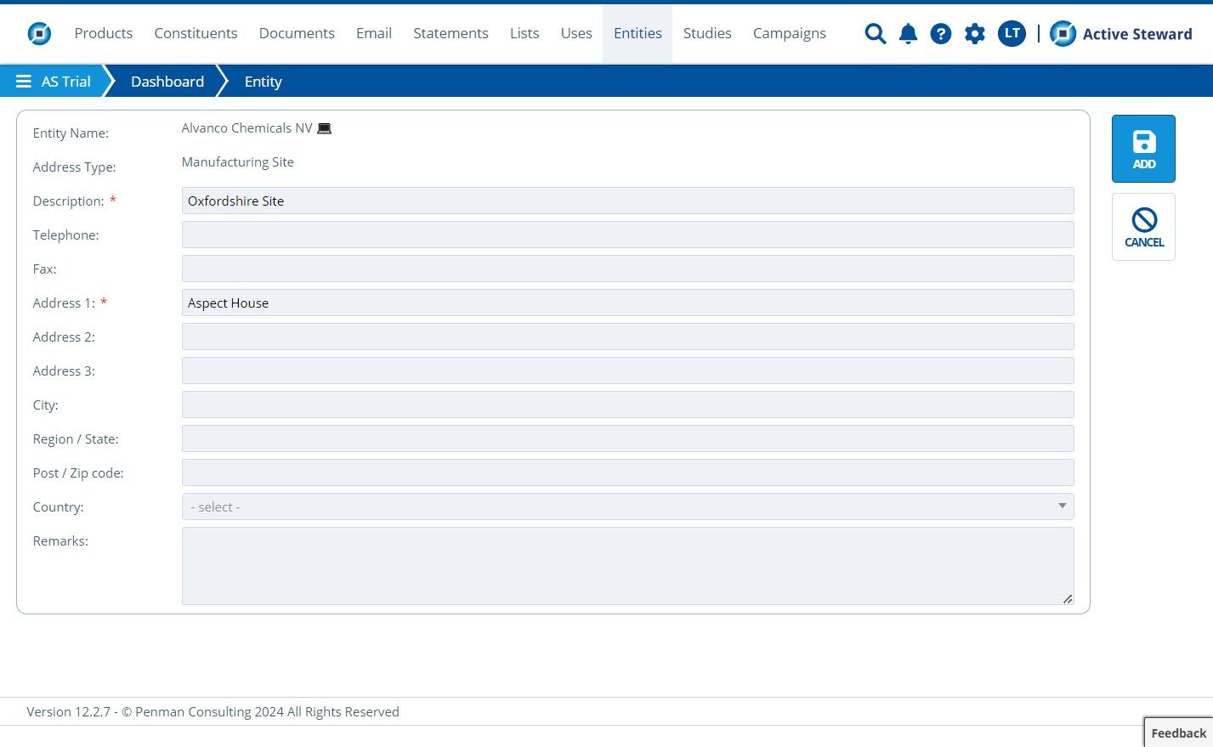Open the Lists menu
Viewport: 1213px width, 747px height.
(x=524, y=33)
